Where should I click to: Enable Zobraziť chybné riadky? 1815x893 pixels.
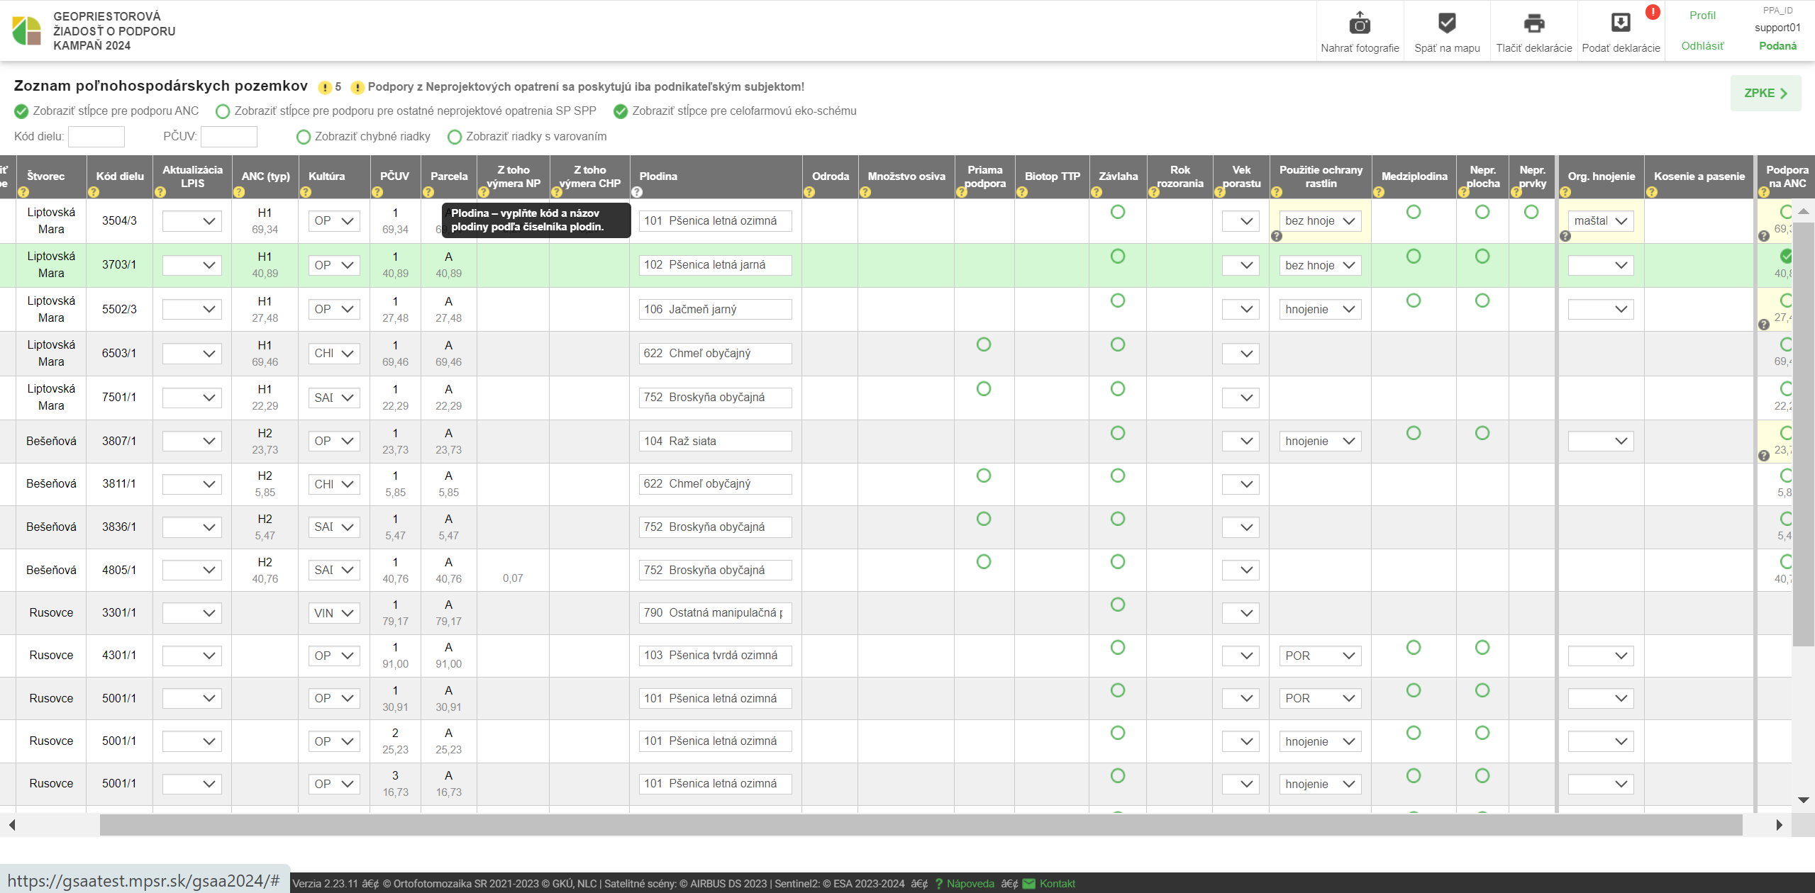click(x=304, y=137)
